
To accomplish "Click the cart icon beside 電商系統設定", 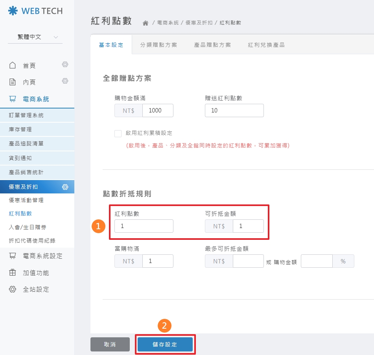I will coord(13,256).
